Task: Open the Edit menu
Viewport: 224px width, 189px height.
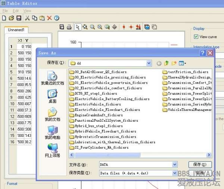Action: point(16,11)
